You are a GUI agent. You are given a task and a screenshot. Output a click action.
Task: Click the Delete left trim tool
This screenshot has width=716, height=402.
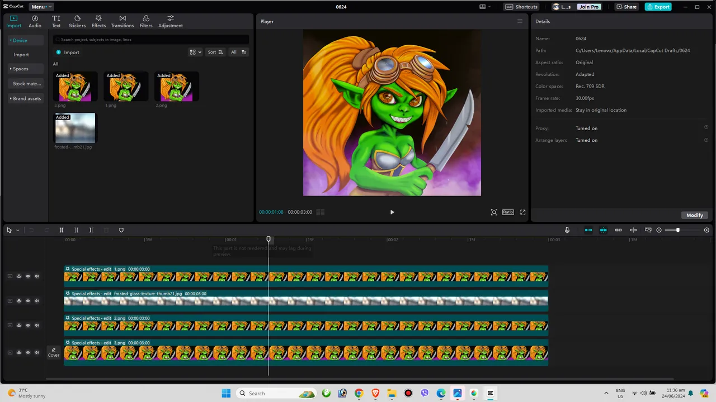[77, 230]
